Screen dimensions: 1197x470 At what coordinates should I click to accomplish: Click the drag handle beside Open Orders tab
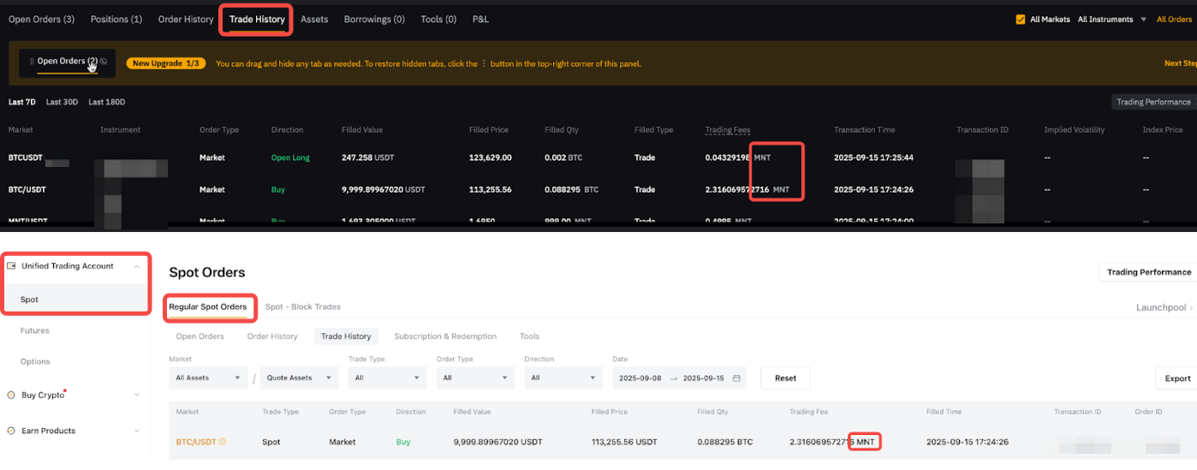tap(32, 62)
